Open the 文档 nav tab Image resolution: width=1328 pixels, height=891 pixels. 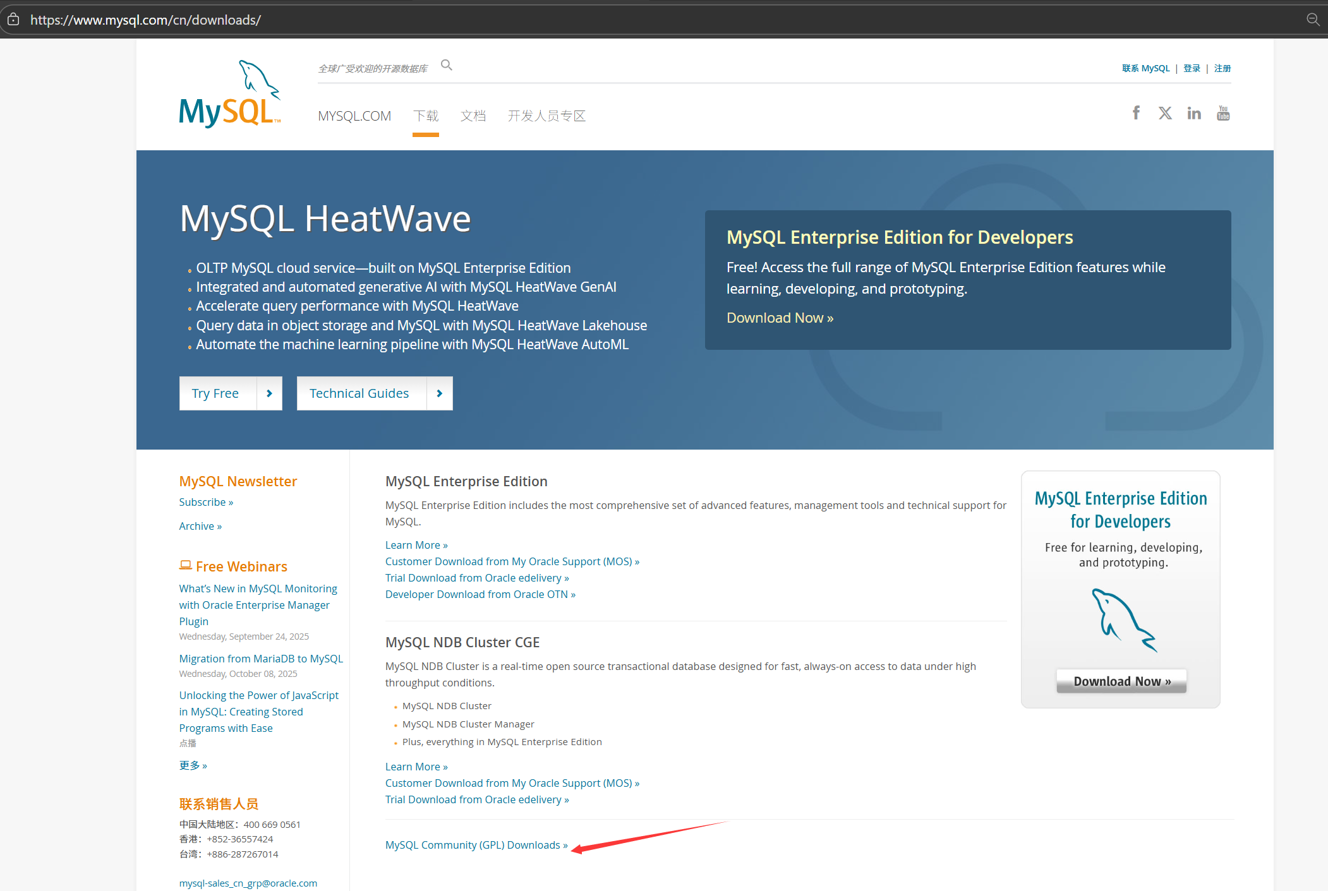473,116
